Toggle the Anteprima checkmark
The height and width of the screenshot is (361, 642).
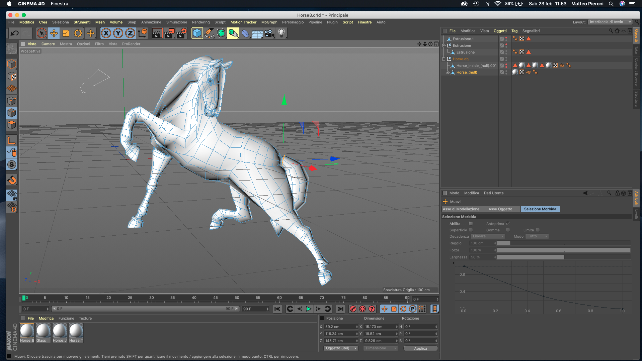(x=508, y=223)
